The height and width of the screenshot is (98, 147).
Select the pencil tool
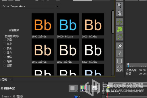(x=119, y=54)
